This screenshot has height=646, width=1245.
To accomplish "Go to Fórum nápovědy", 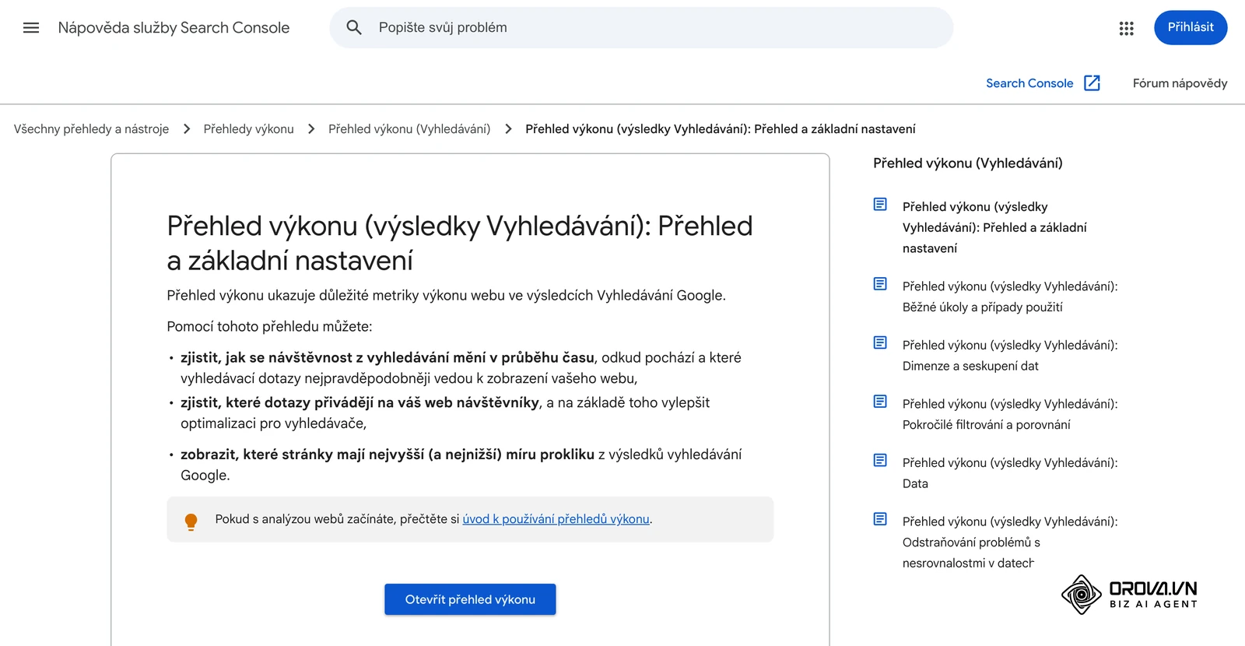I will point(1180,83).
